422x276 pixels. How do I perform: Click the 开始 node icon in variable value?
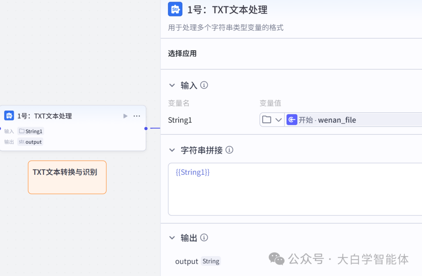coord(292,120)
